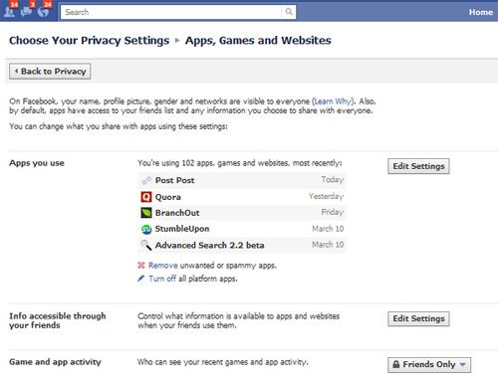The height and width of the screenshot is (388, 498).
Task: Open the Friends Only dropdown
Action: [429, 365]
